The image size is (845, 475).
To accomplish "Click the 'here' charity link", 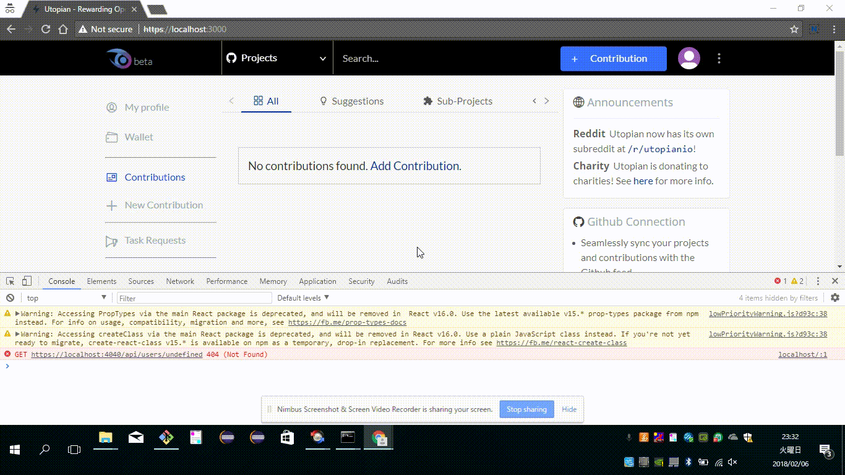I will [x=643, y=181].
